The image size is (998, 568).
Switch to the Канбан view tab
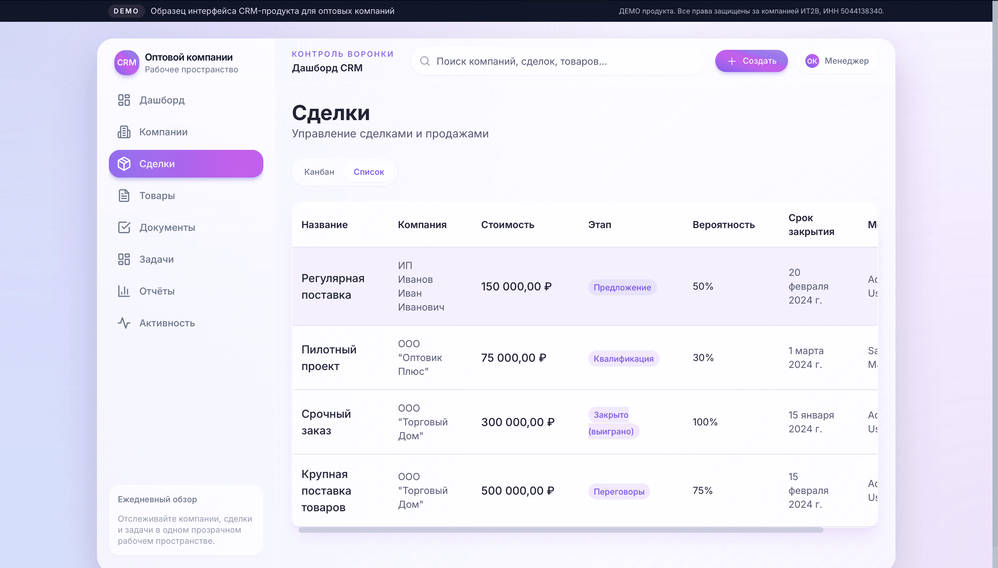tap(319, 172)
